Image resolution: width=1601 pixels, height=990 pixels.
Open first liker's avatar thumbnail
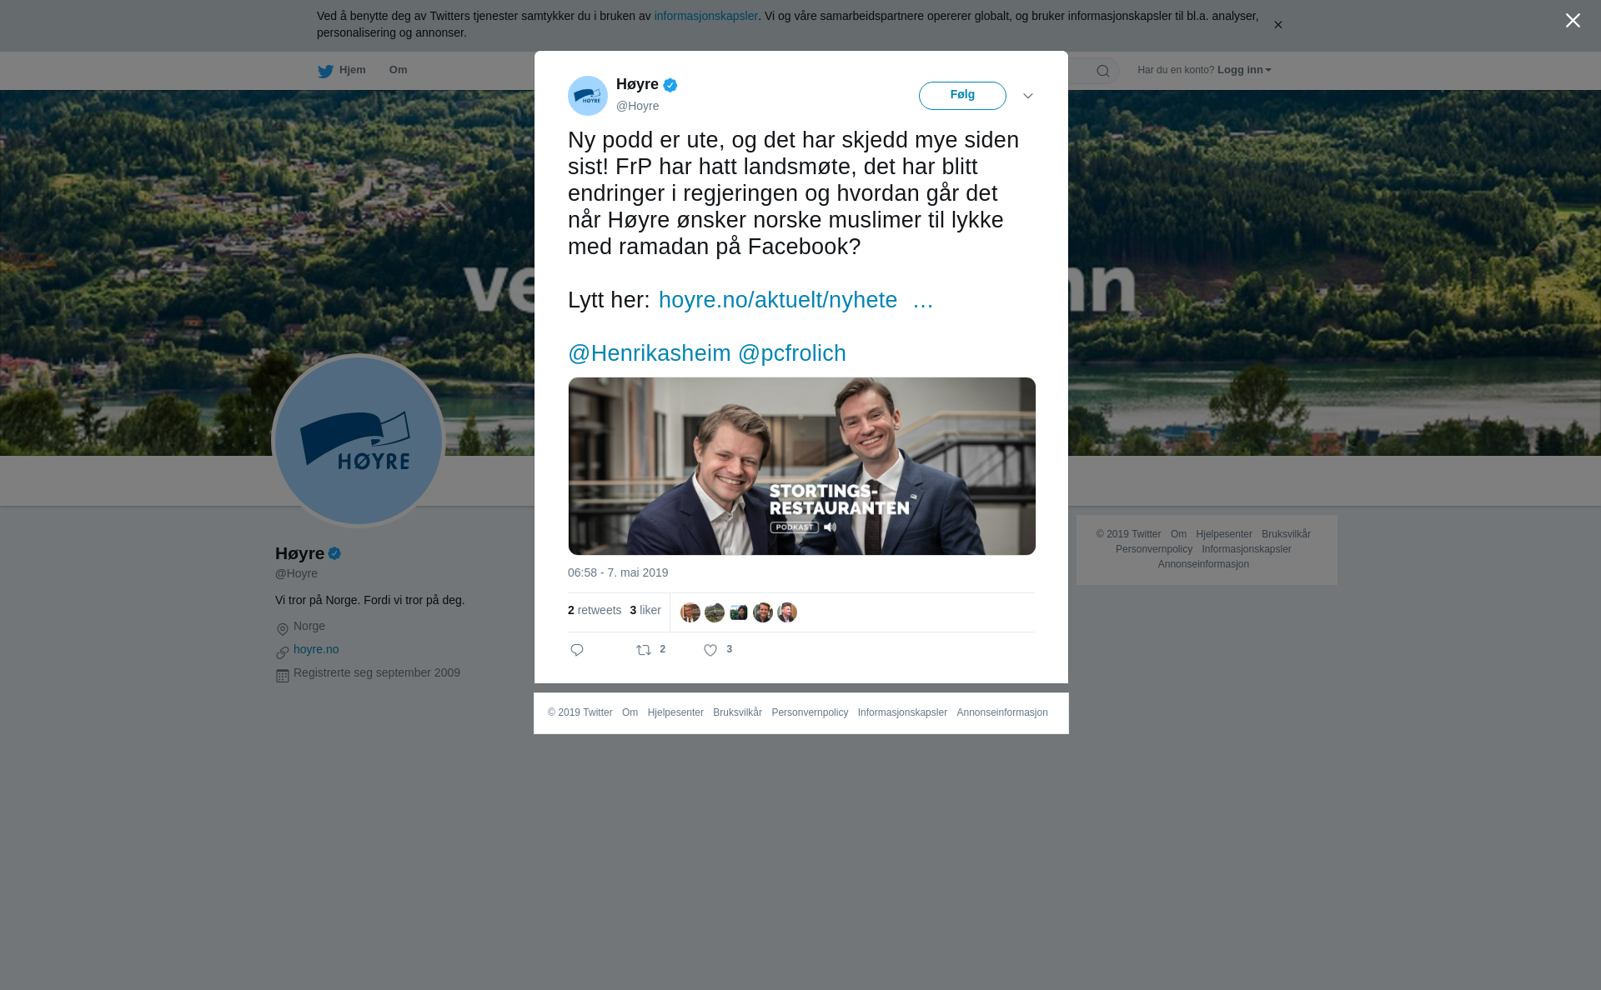tap(690, 612)
